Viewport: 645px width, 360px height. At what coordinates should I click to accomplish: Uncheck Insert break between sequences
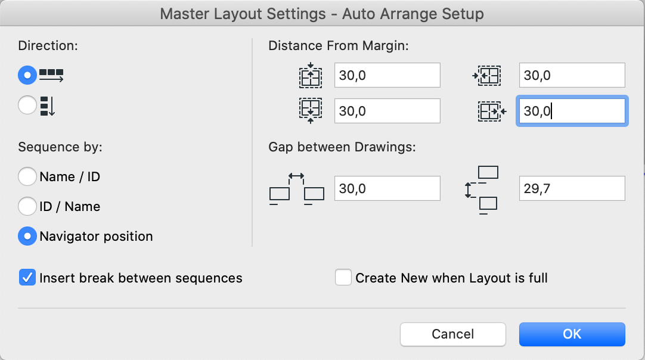point(27,278)
